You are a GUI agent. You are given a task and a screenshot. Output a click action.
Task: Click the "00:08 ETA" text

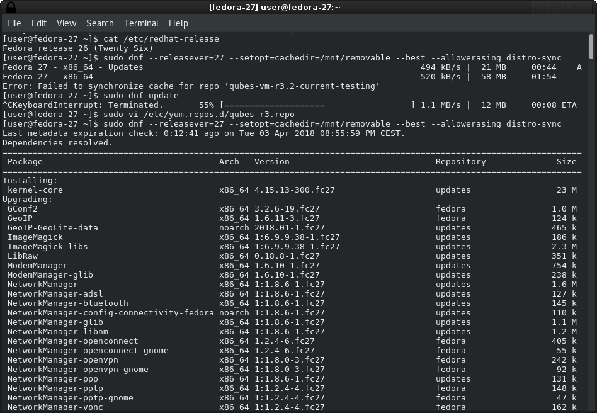pyautogui.click(x=554, y=105)
